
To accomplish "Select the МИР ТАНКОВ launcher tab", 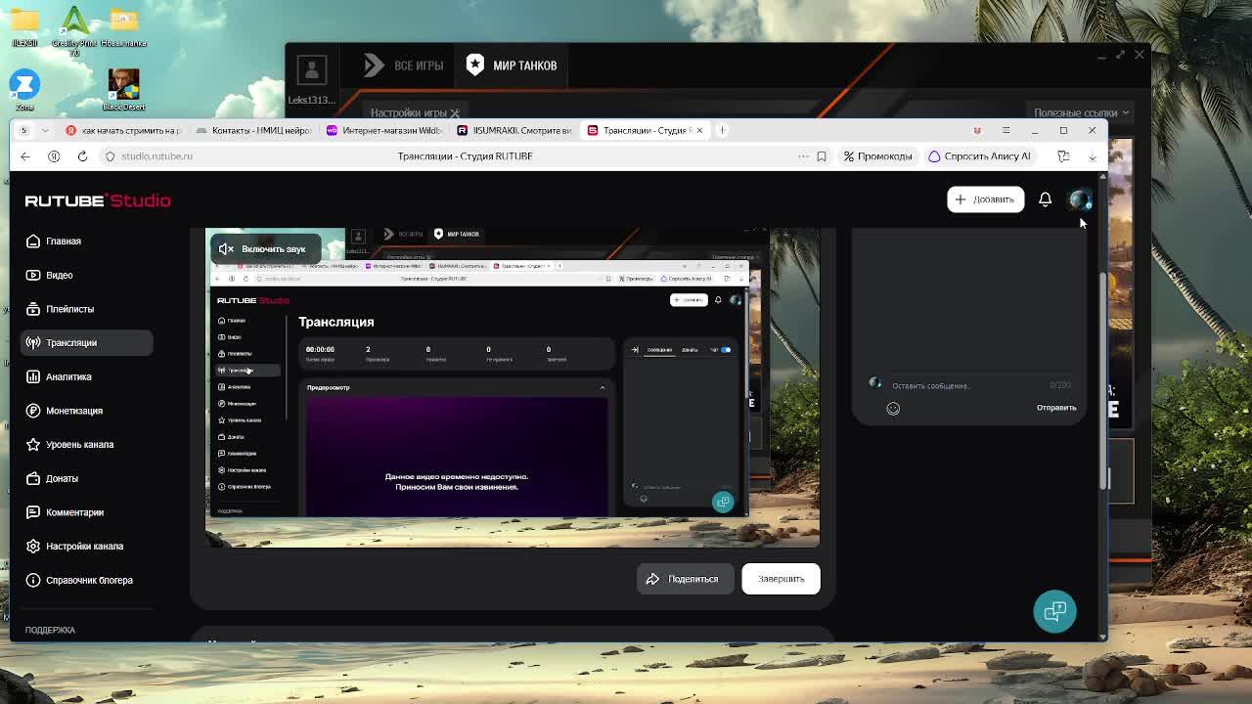I will (x=511, y=66).
